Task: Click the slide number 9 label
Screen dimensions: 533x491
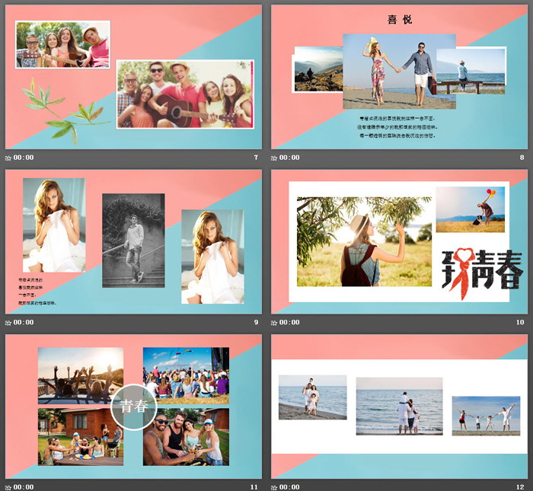Action: [x=256, y=322]
